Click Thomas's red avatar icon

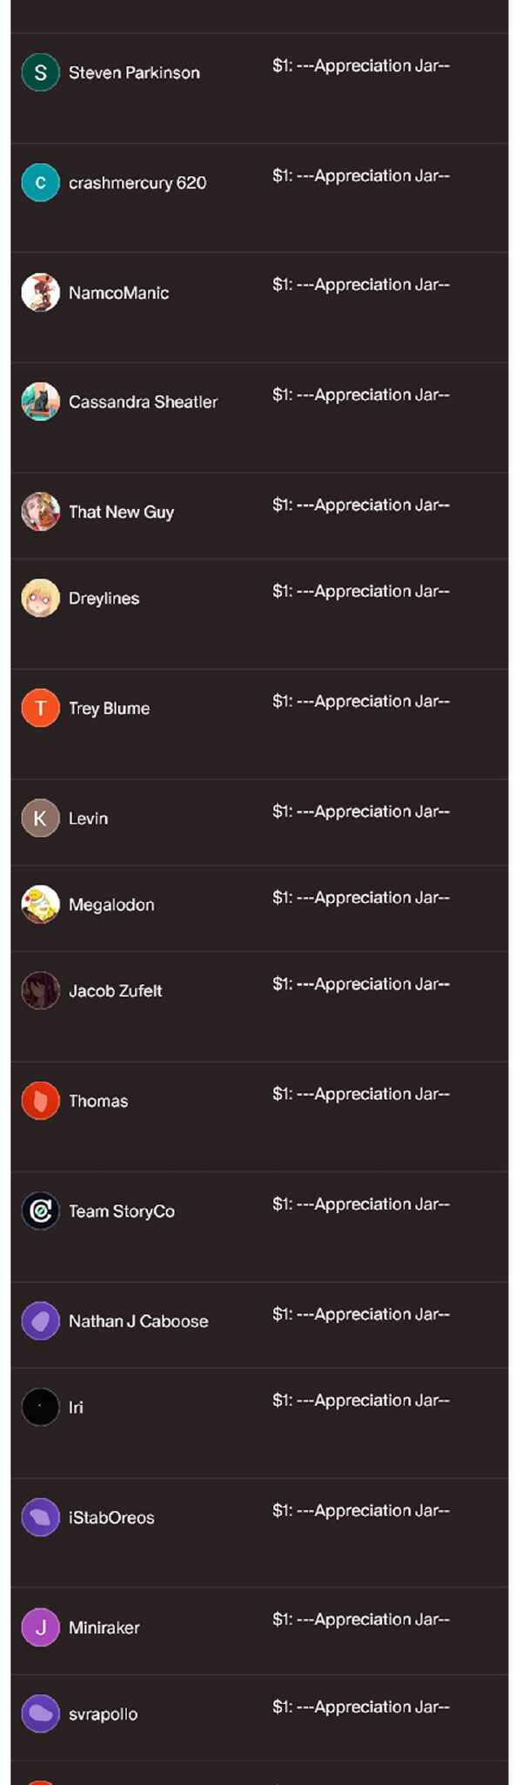[x=40, y=1101]
